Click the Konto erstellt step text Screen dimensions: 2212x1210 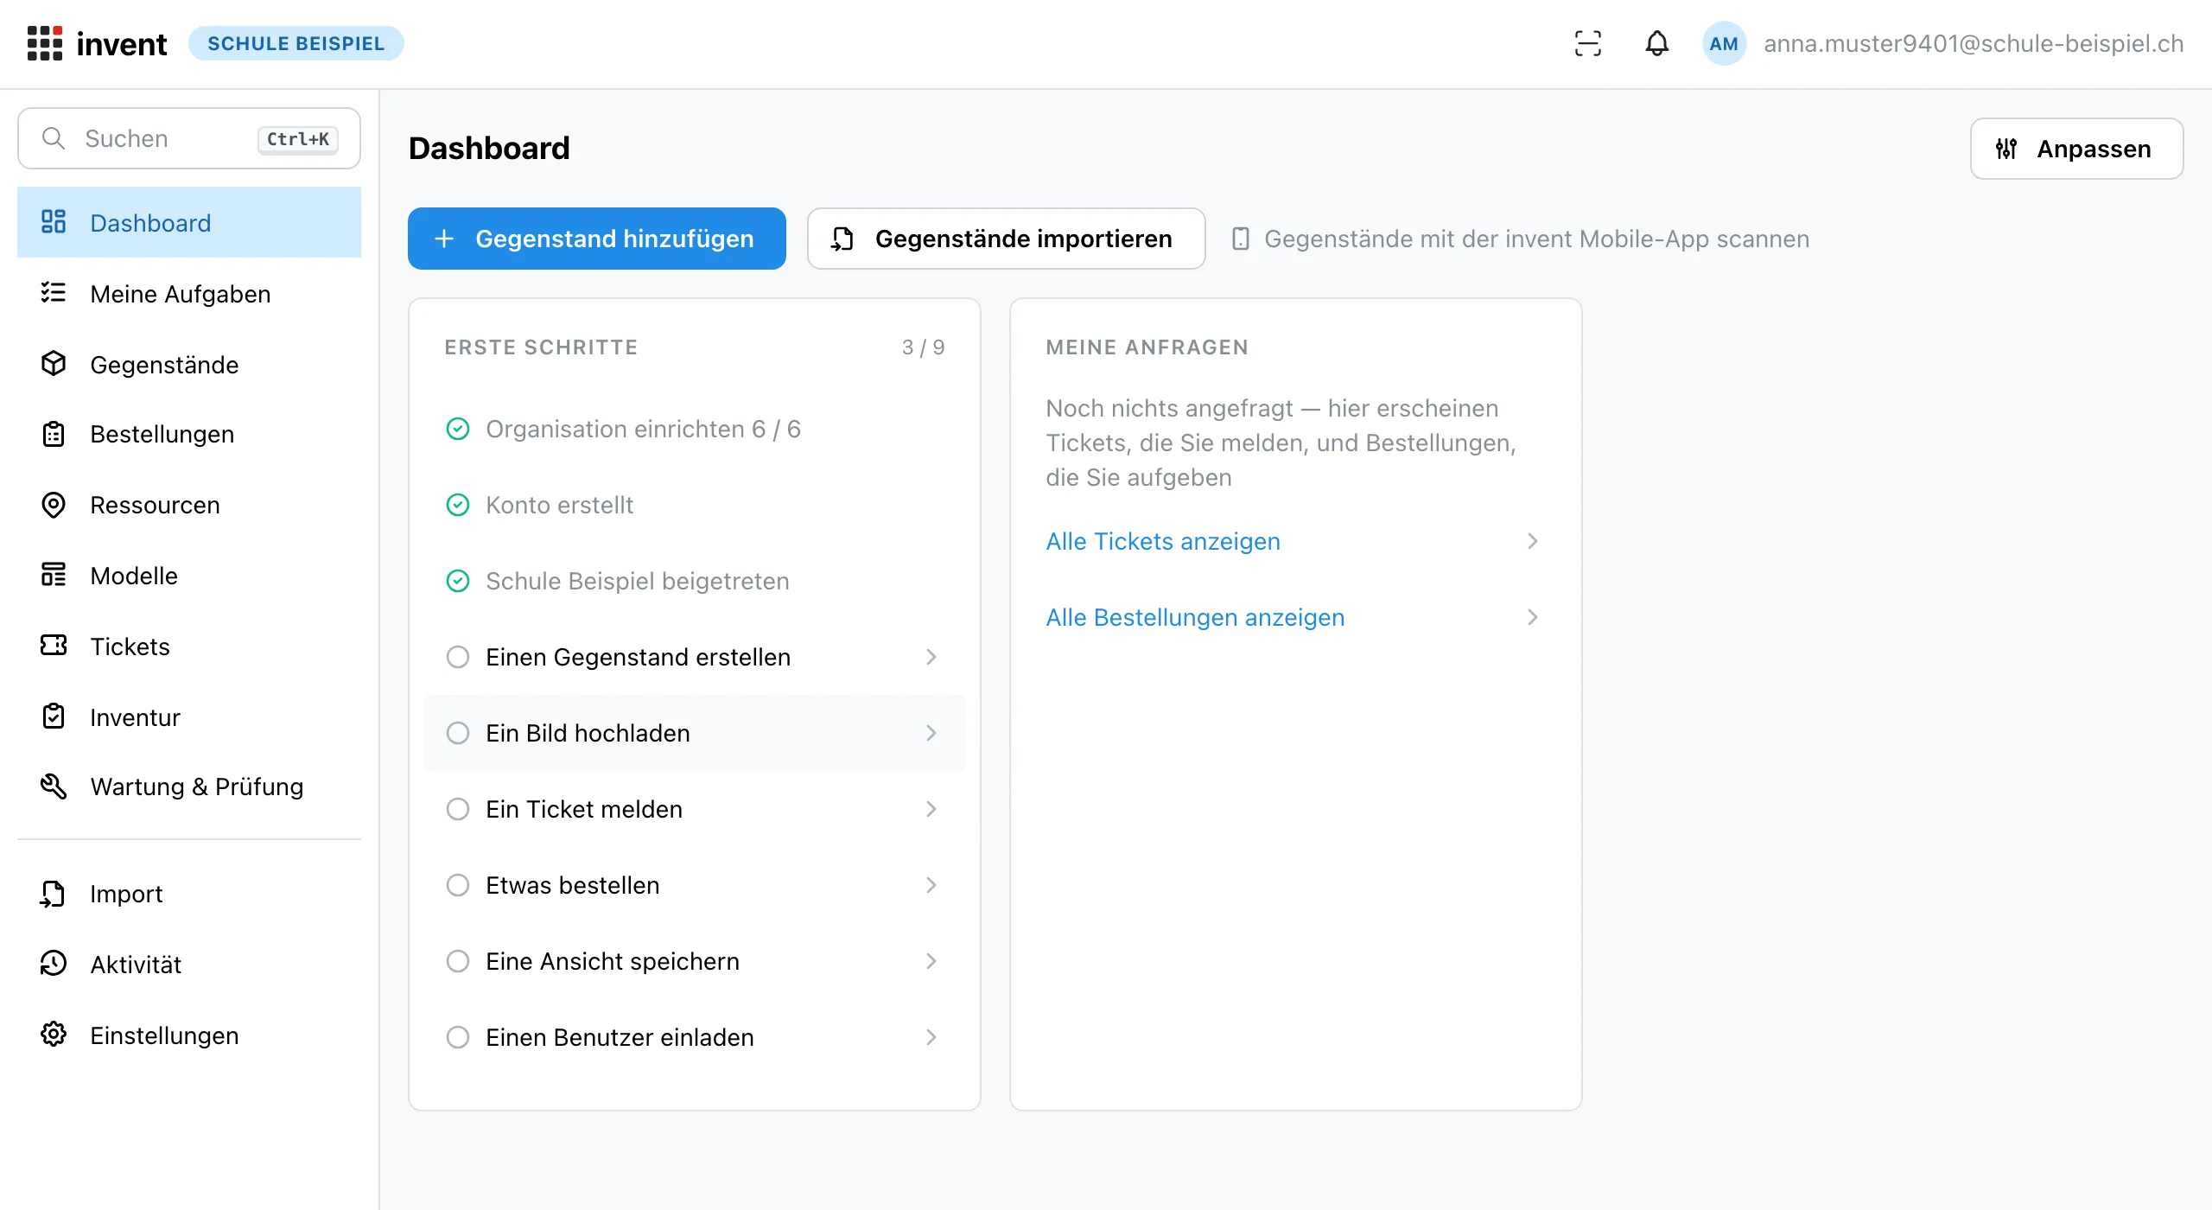559,505
